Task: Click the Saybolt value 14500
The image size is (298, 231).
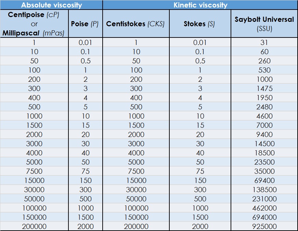Action: [x=264, y=143]
